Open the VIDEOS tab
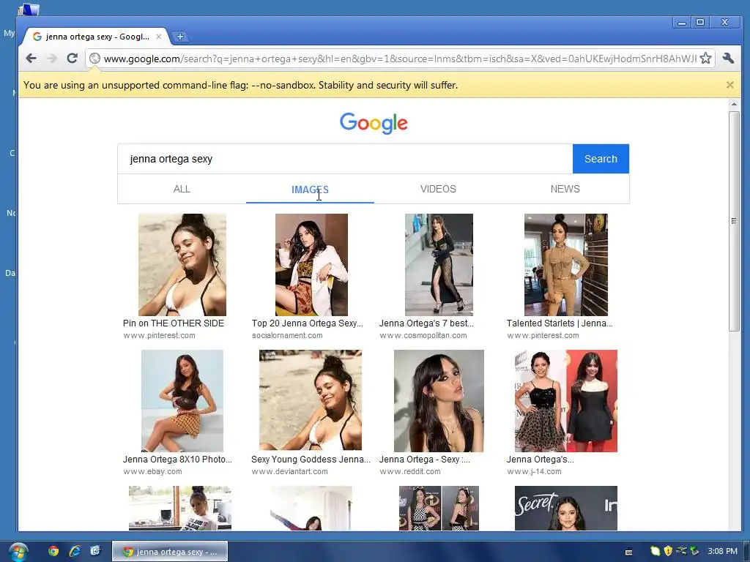The image size is (750, 562). 438,189
